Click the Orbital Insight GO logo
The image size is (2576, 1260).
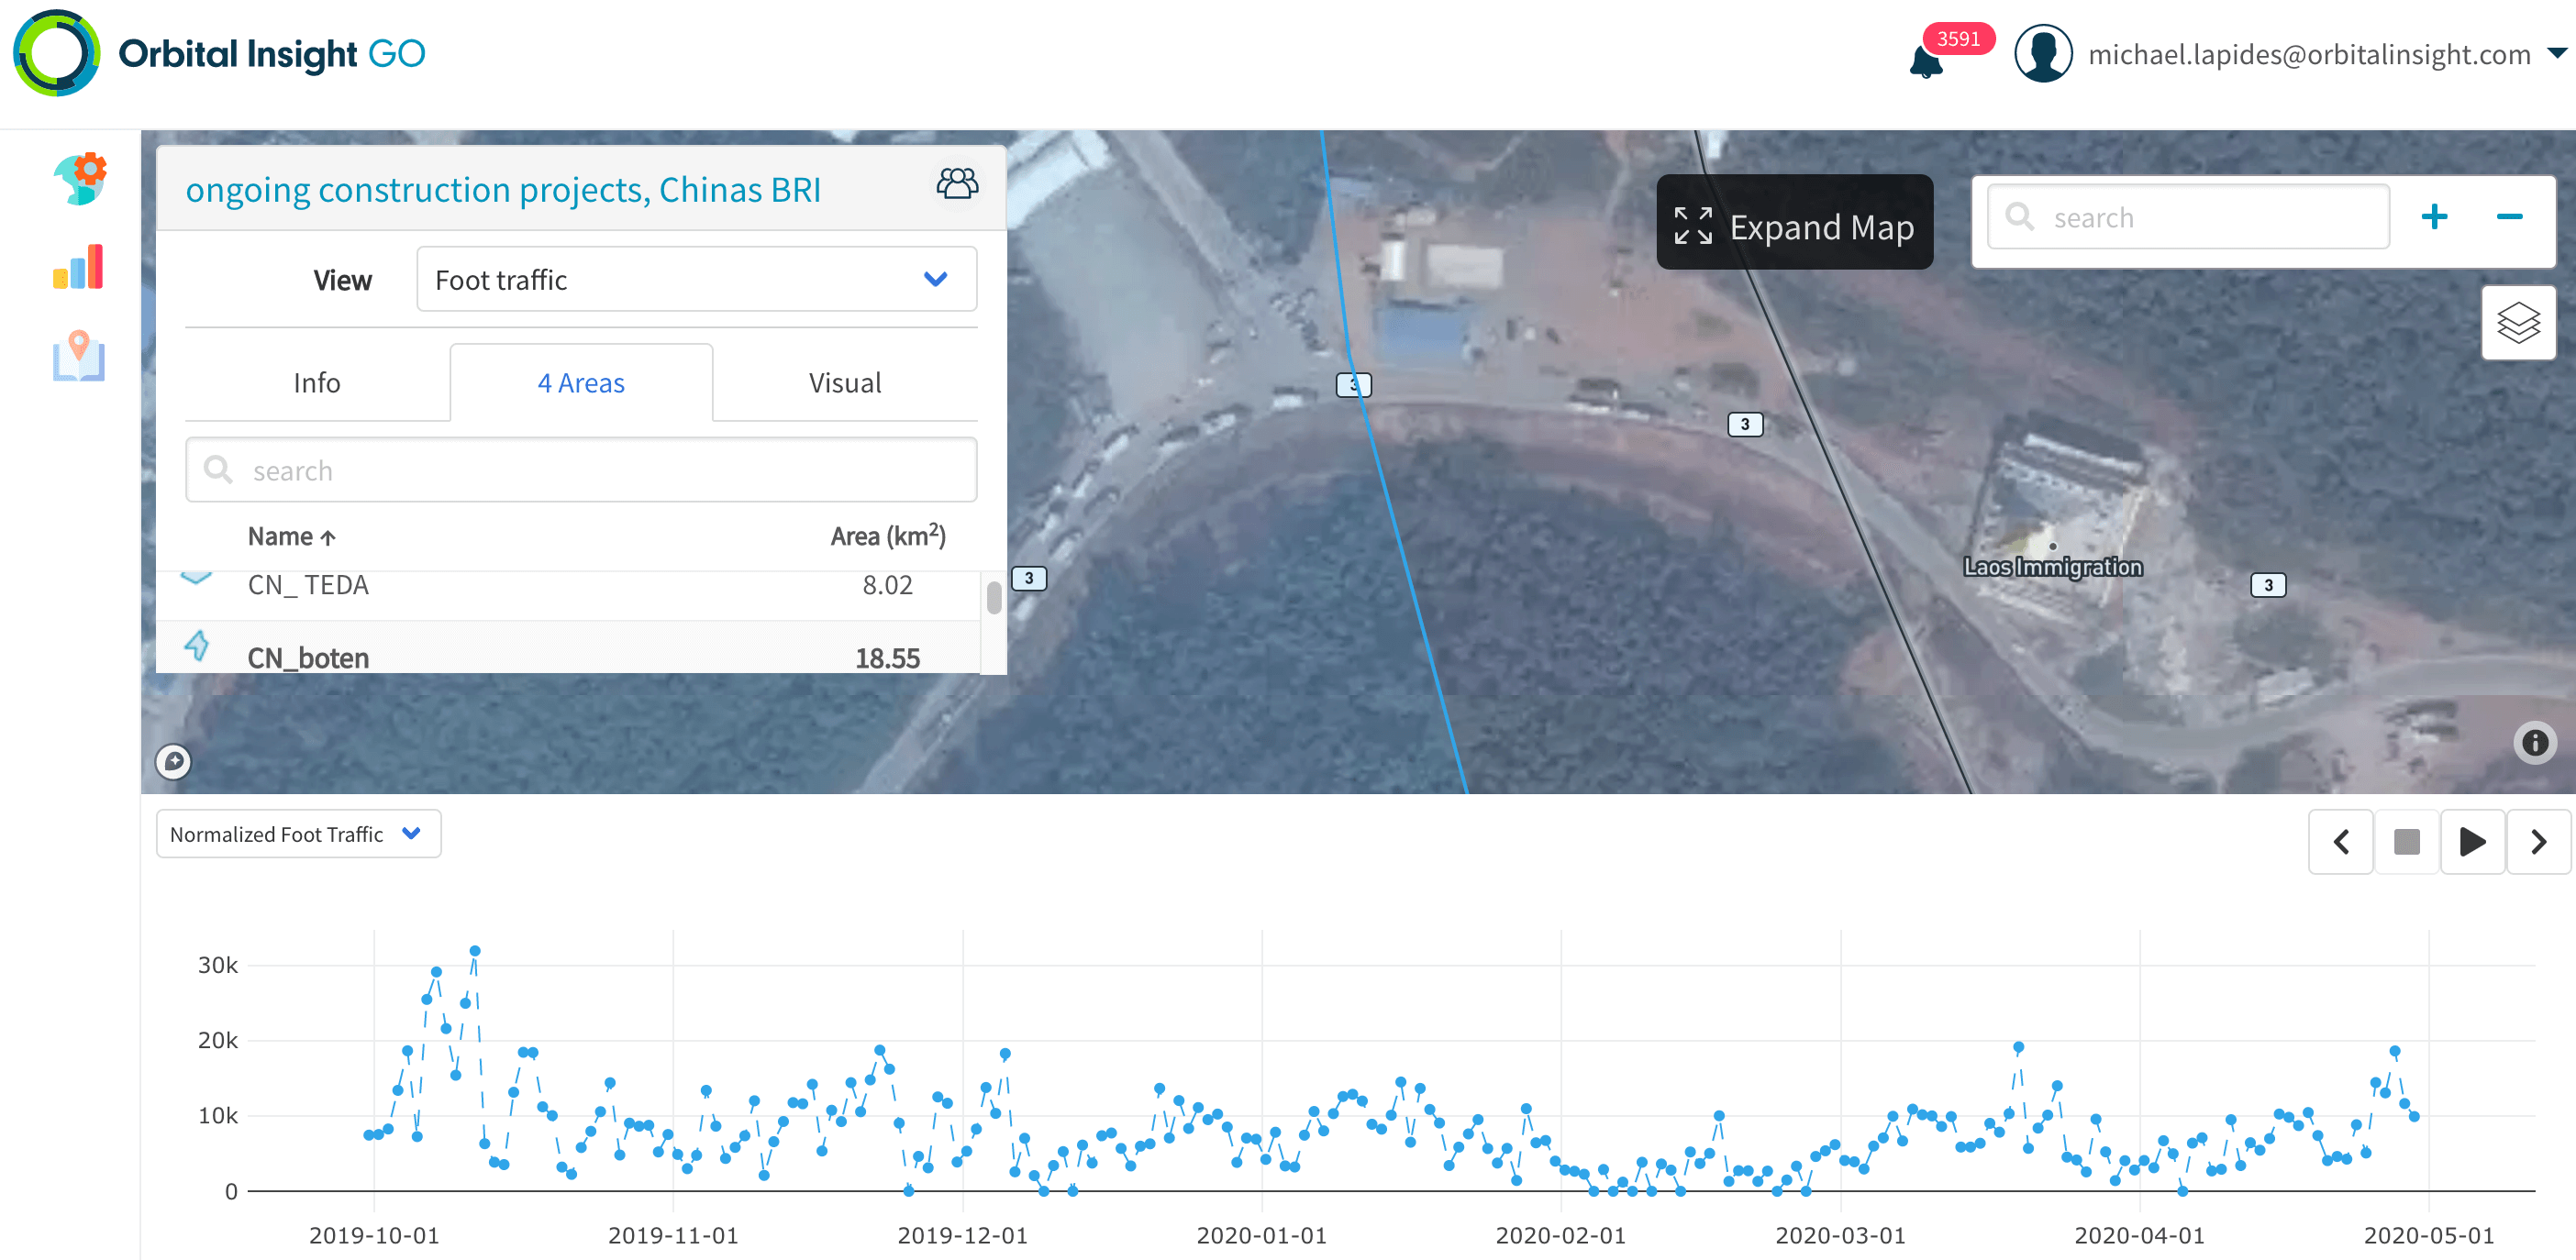(x=219, y=53)
